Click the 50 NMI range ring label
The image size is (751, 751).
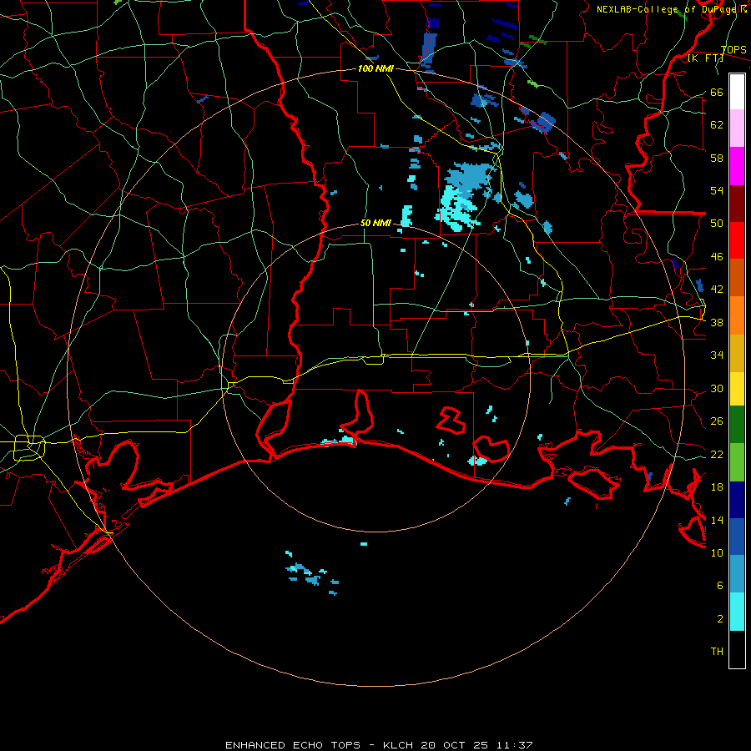[x=375, y=223]
